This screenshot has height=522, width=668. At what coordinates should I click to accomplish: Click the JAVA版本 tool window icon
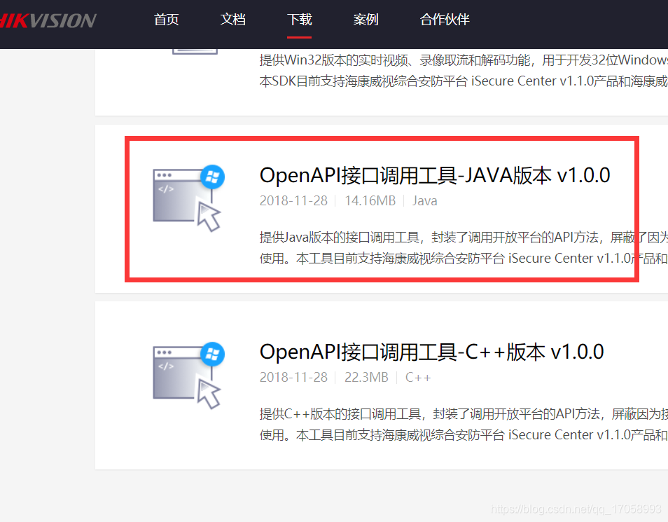(186, 198)
